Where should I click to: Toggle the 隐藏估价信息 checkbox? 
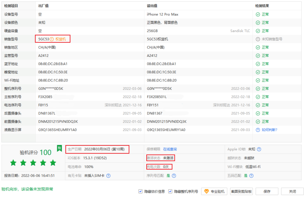point(140,192)
